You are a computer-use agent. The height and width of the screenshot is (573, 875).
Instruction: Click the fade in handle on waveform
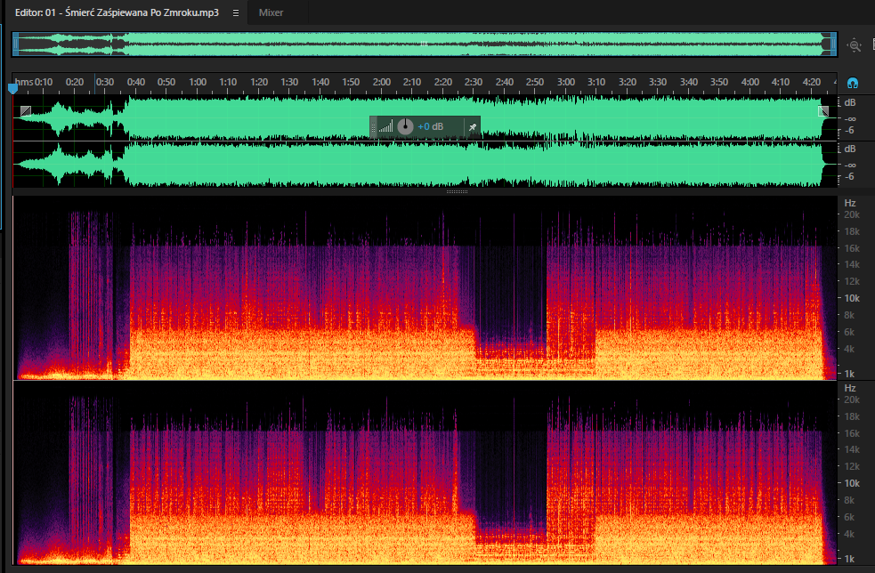click(x=26, y=111)
